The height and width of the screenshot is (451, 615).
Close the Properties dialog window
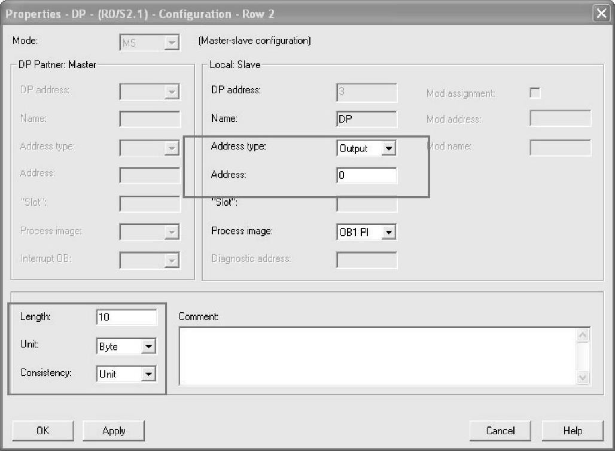point(602,14)
